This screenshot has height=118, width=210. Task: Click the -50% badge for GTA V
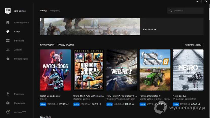tap(76, 104)
